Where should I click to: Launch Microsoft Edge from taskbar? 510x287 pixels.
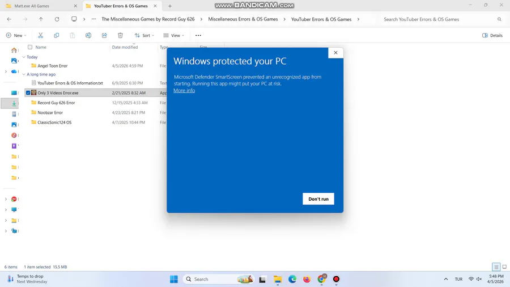coord(292,279)
